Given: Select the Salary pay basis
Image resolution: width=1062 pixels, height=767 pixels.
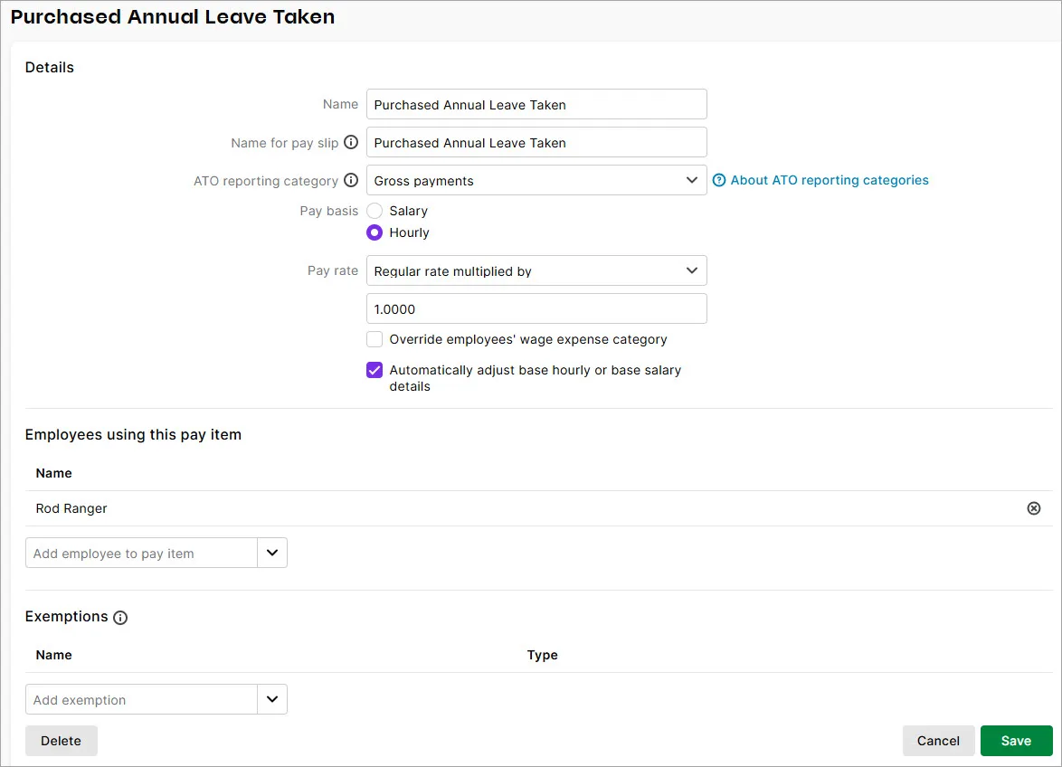Looking at the screenshot, I should [375, 211].
